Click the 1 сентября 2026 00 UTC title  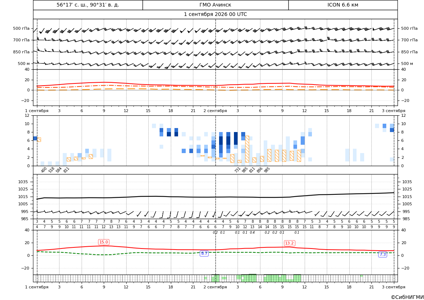tap(215, 15)
